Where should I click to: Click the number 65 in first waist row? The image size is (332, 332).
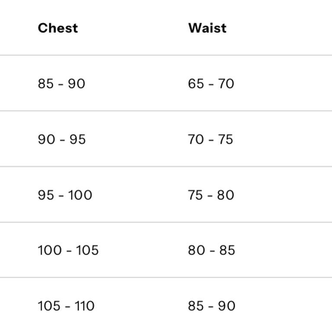tap(196, 83)
